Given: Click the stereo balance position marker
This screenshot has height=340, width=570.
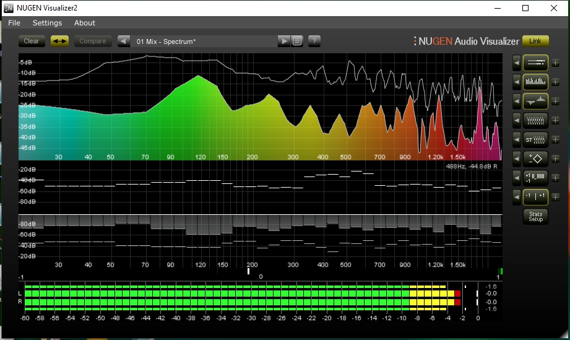Looking at the screenshot, I should pyautogui.click(x=249, y=271).
